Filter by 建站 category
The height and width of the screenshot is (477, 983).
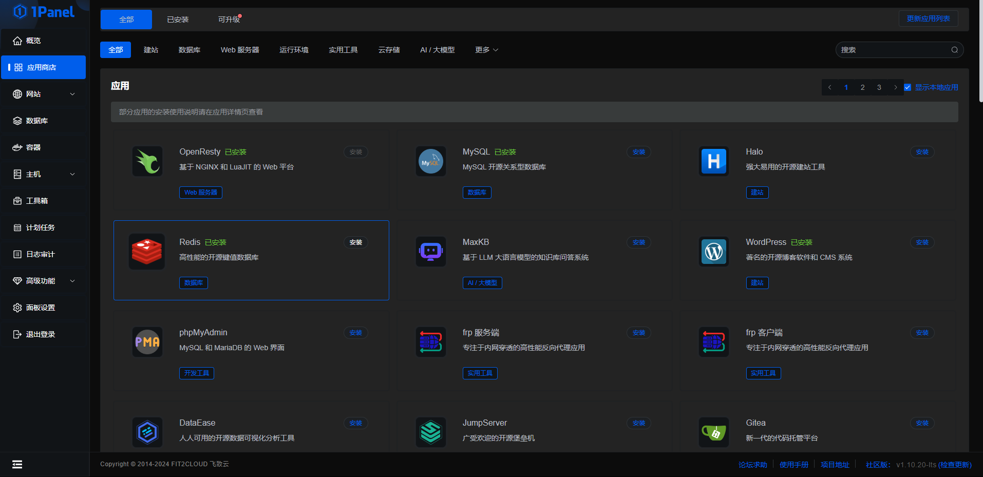(x=151, y=50)
